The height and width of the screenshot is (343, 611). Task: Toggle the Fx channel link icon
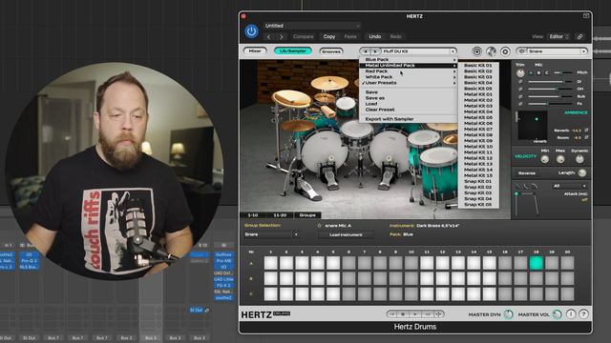(520, 104)
